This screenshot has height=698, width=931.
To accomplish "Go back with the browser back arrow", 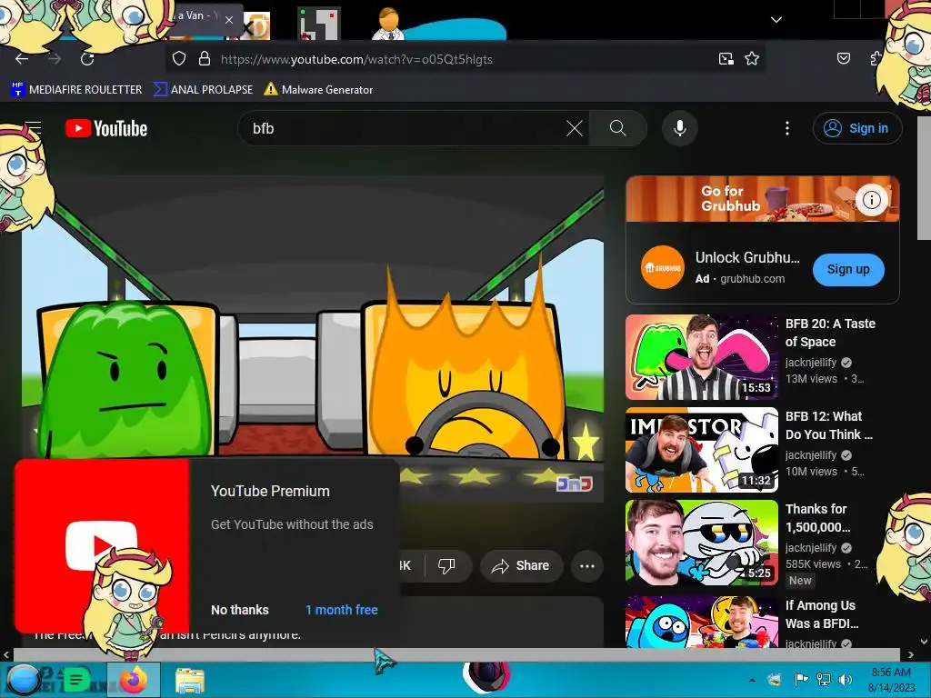I will (22, 59).
